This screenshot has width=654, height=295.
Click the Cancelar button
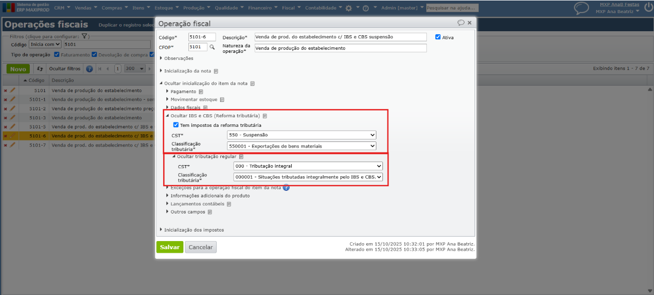(201, 247)
